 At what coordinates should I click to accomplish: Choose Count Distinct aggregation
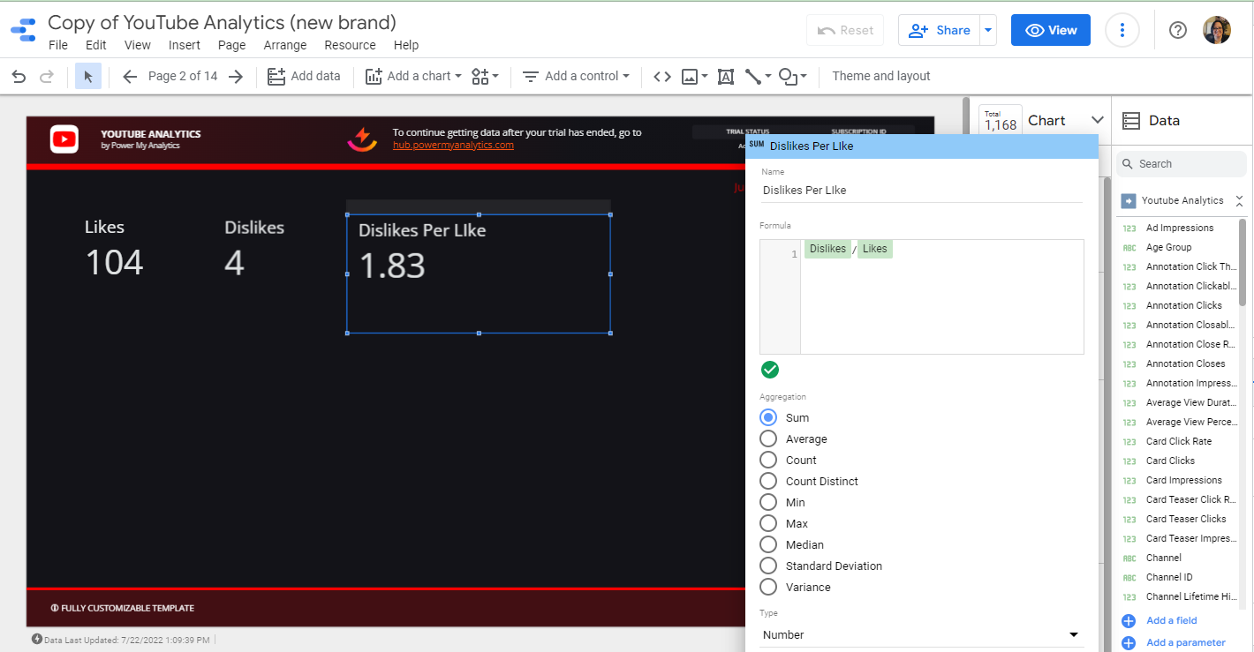click(x=768, y=482)
